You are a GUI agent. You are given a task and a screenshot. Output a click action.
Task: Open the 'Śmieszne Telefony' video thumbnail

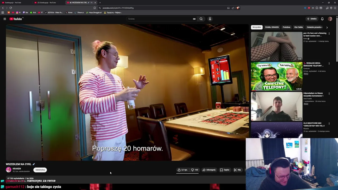(x=276, y=76)
